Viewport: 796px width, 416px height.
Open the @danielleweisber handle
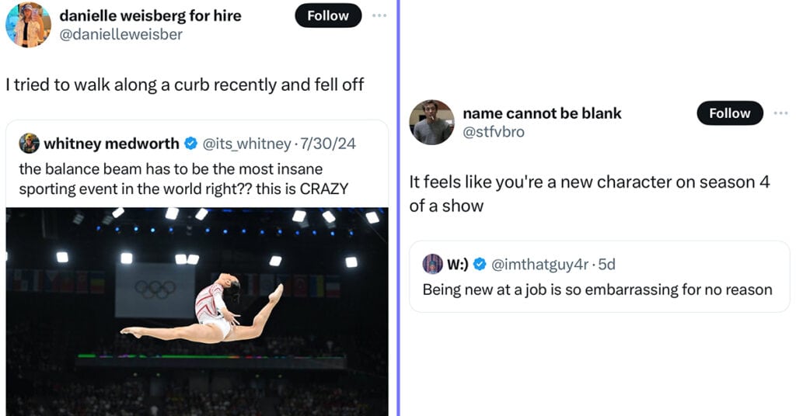point(120,34)
